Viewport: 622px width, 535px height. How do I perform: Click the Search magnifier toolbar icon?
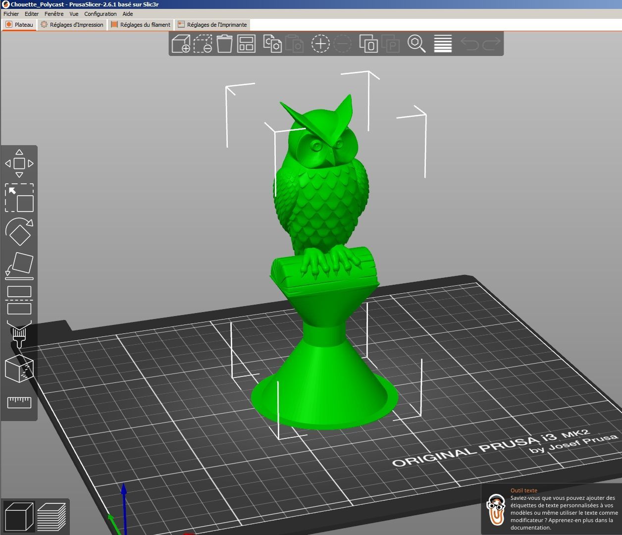coord(416,44)
